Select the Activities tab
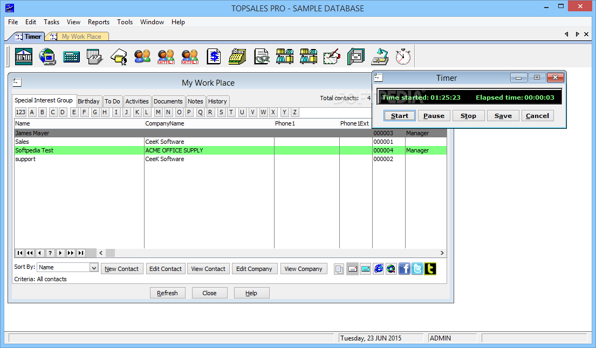This screenshot has width=596, height=348. [137, 101]
